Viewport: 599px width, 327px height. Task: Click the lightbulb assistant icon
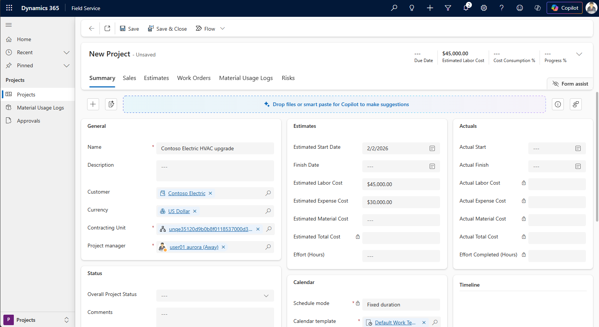pos(412,8)
